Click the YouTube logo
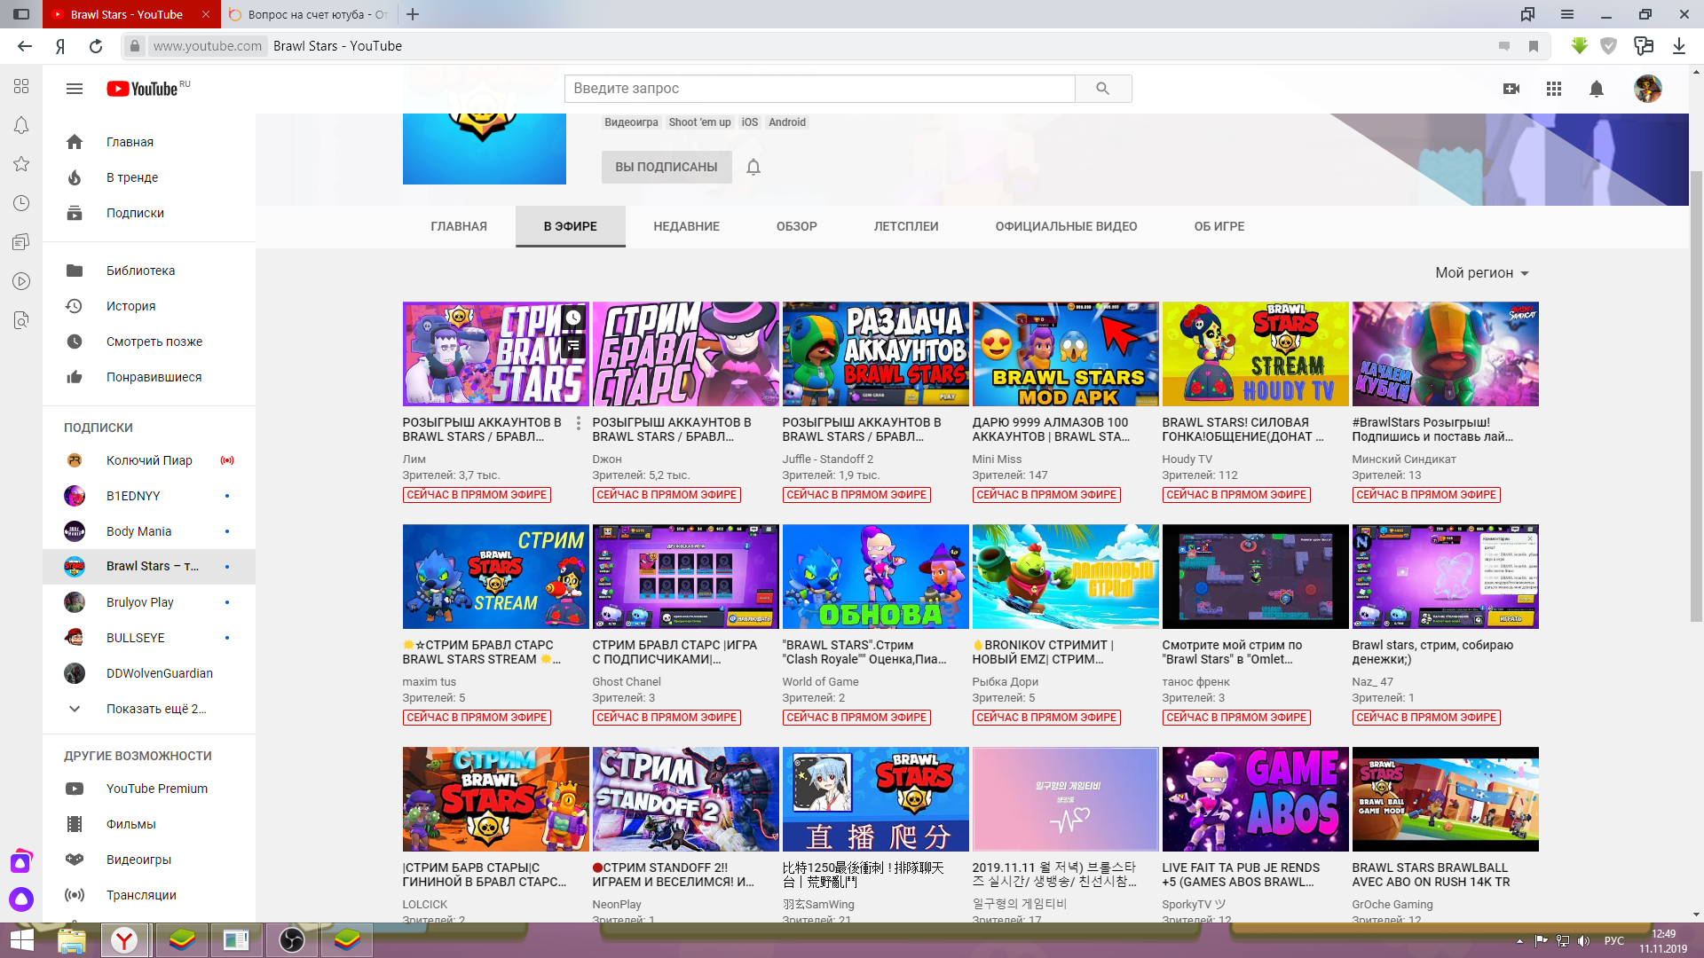The height and width of the screenshot is (958, 1704). pyautogui.click(x=144, y=89)
